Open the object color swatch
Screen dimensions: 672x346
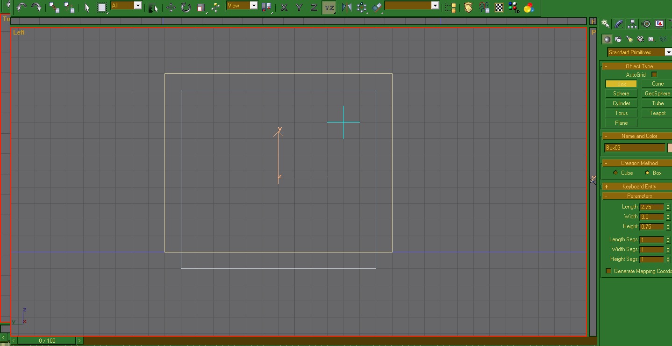[x=670, y=148]
